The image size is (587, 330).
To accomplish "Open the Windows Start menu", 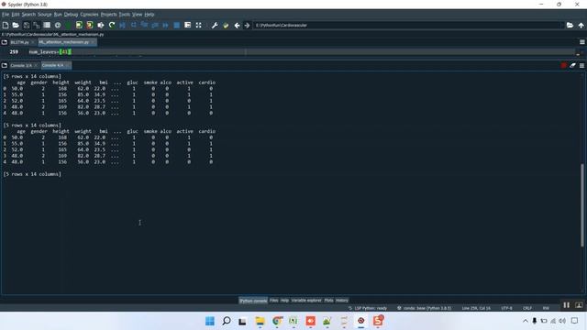I will click(x=210, y=321).
